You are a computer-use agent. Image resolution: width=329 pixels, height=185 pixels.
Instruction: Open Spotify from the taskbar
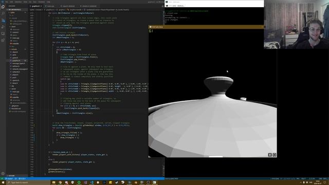(79, 182)
